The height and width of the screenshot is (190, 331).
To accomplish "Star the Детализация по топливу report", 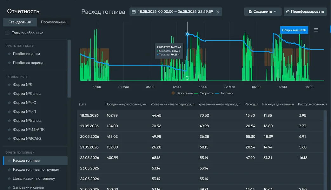I will click(9, 178).
